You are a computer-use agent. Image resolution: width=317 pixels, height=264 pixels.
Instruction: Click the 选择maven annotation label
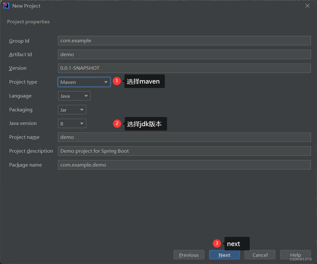coord(144,81)
